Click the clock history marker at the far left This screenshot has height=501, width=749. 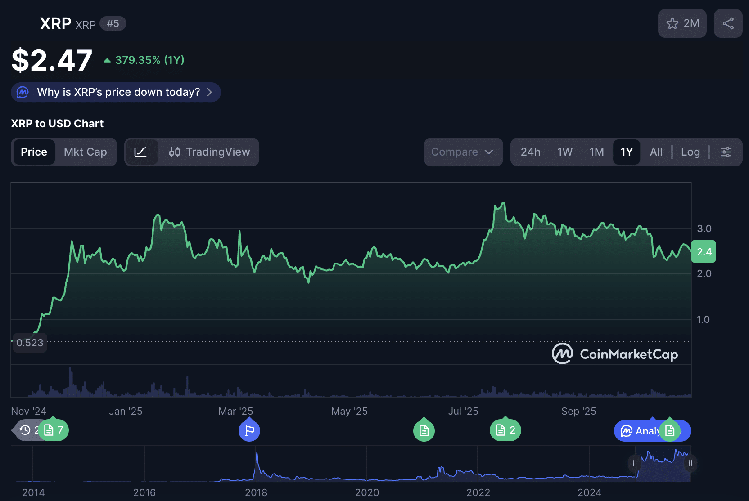26,430
